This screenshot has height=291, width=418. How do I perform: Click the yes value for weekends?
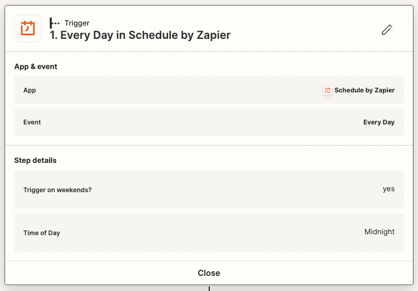click(388, 189)
